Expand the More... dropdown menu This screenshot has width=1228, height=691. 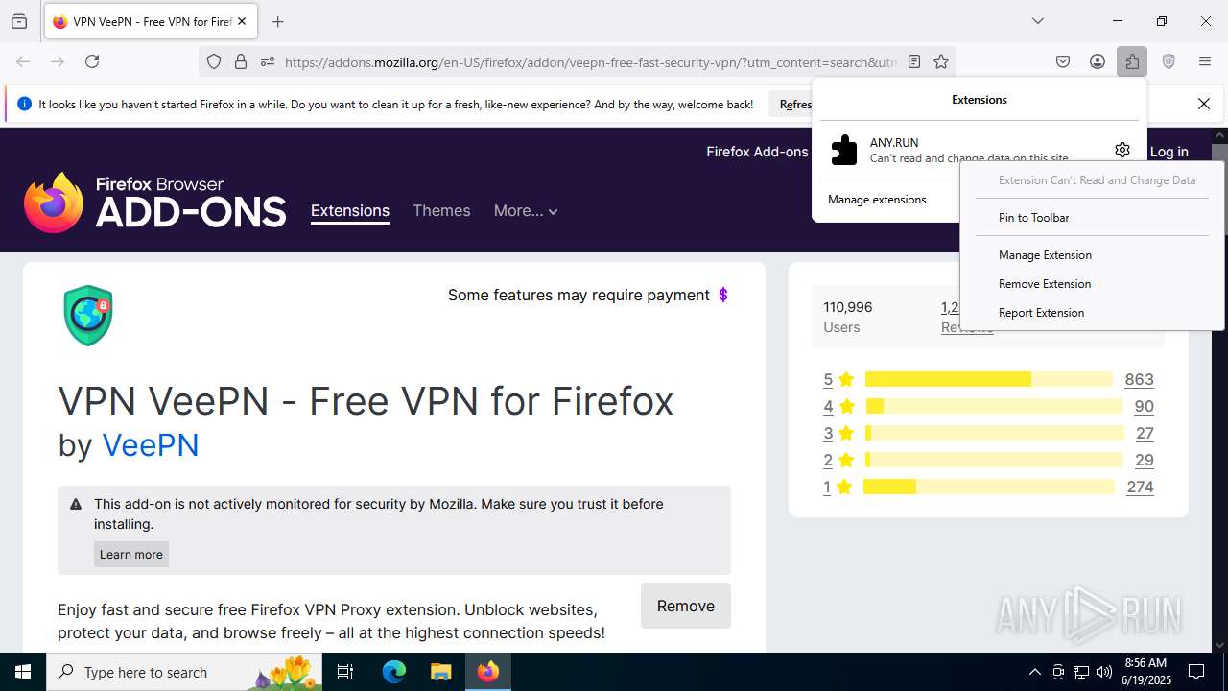click(x=526, y=211)
